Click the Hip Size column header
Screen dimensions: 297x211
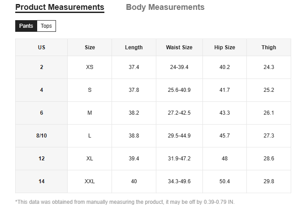click(224, 47)
